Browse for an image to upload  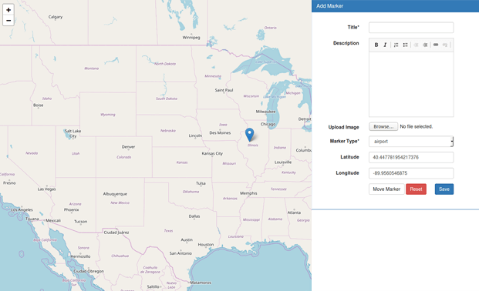[383, 126]
